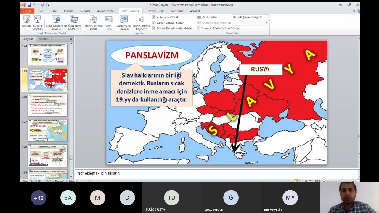Open the Dosya menu
This screenshot has height=213, width=379.
[x=27, y=11]
